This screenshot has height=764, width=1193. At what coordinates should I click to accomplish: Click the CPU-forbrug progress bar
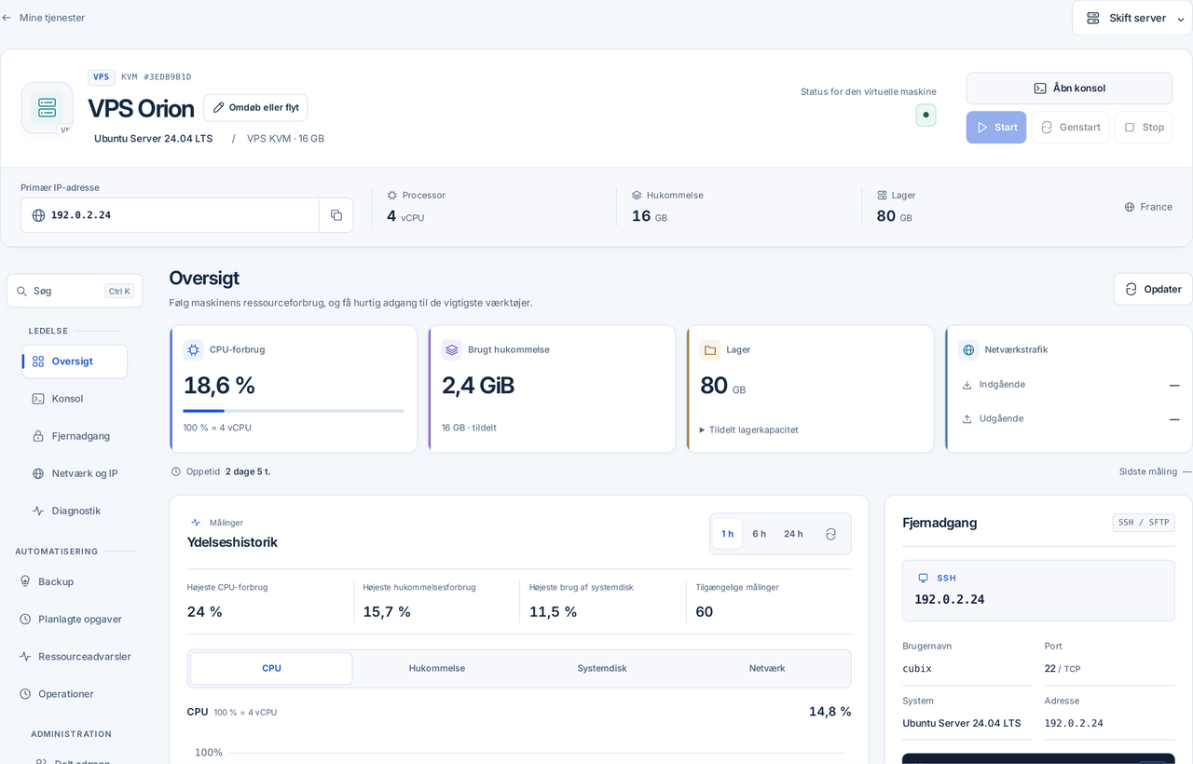point(294,411)
